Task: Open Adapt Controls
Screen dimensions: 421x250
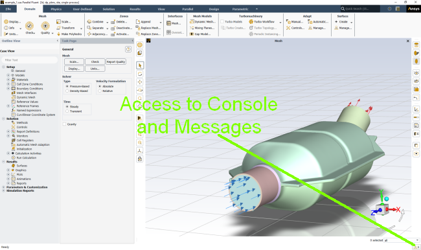Action: tap(295, 28)
